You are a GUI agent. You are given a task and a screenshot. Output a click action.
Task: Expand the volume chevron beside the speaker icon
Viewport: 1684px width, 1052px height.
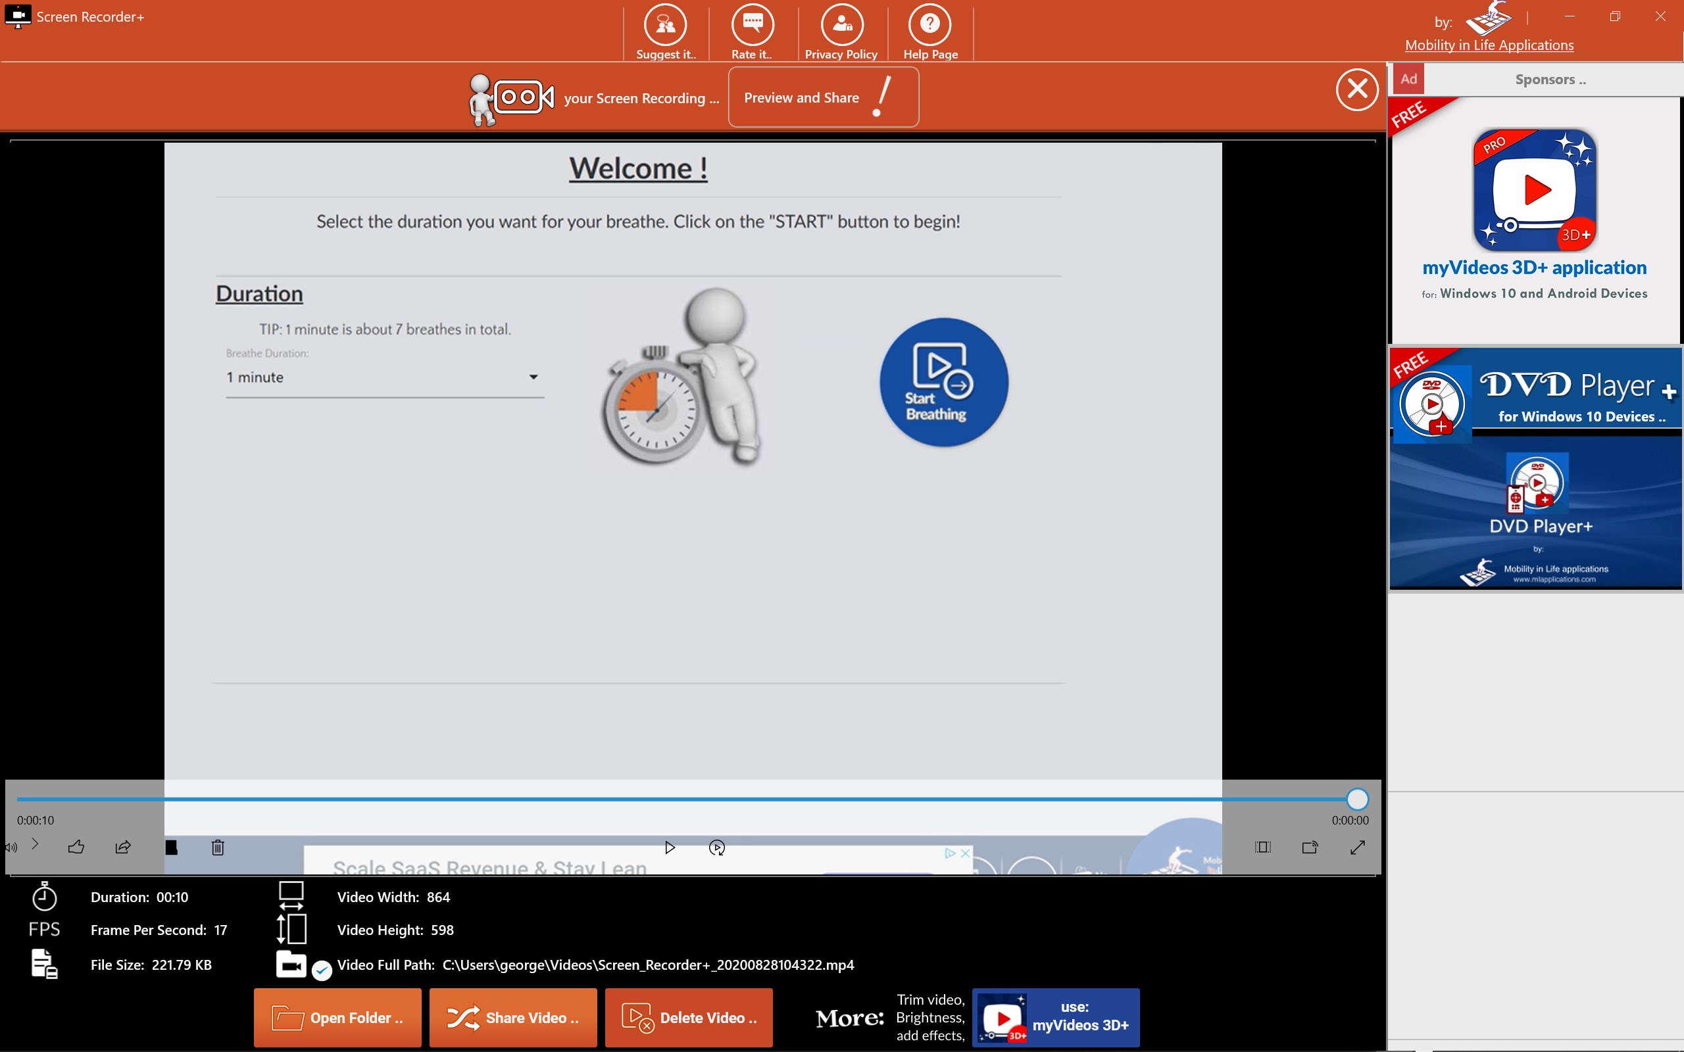pyautogui.click(x=35, y=844)
